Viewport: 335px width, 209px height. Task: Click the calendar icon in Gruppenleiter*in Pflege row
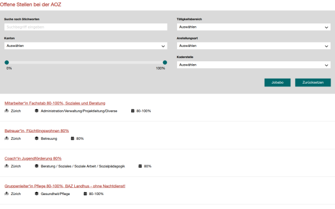[x=85, y=193]
